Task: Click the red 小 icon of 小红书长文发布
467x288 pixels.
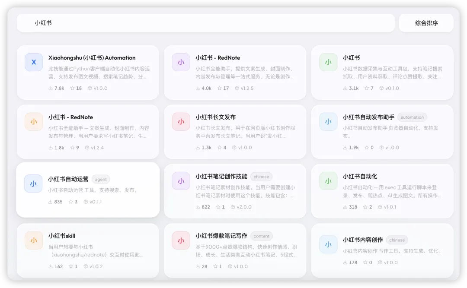Action: [181, 122]
